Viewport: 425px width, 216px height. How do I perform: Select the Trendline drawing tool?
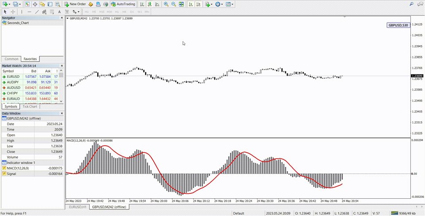(37, 12)
